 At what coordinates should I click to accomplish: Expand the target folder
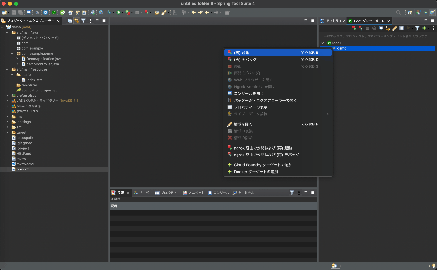(x=7, y=132)
